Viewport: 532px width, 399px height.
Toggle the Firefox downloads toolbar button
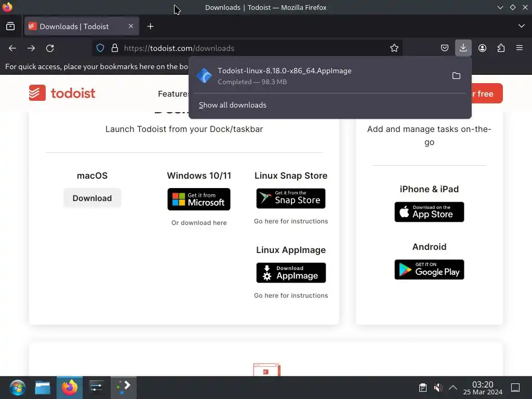coord(463,48)
